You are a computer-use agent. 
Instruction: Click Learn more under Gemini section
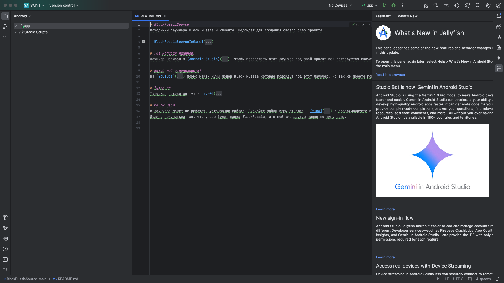(385, 209)
